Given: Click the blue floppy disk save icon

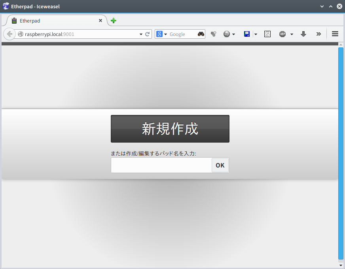Looking at the screenshot, I should tap(247, 34).
